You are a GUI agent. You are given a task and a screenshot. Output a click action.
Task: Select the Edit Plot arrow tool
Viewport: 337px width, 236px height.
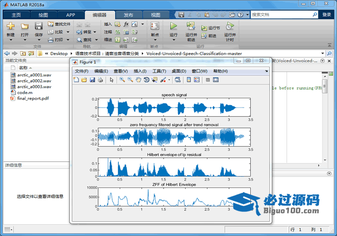(x=112, y=80)
